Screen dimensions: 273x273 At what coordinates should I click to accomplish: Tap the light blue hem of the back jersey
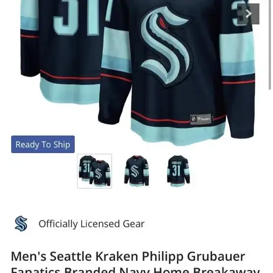pos(70,91)
